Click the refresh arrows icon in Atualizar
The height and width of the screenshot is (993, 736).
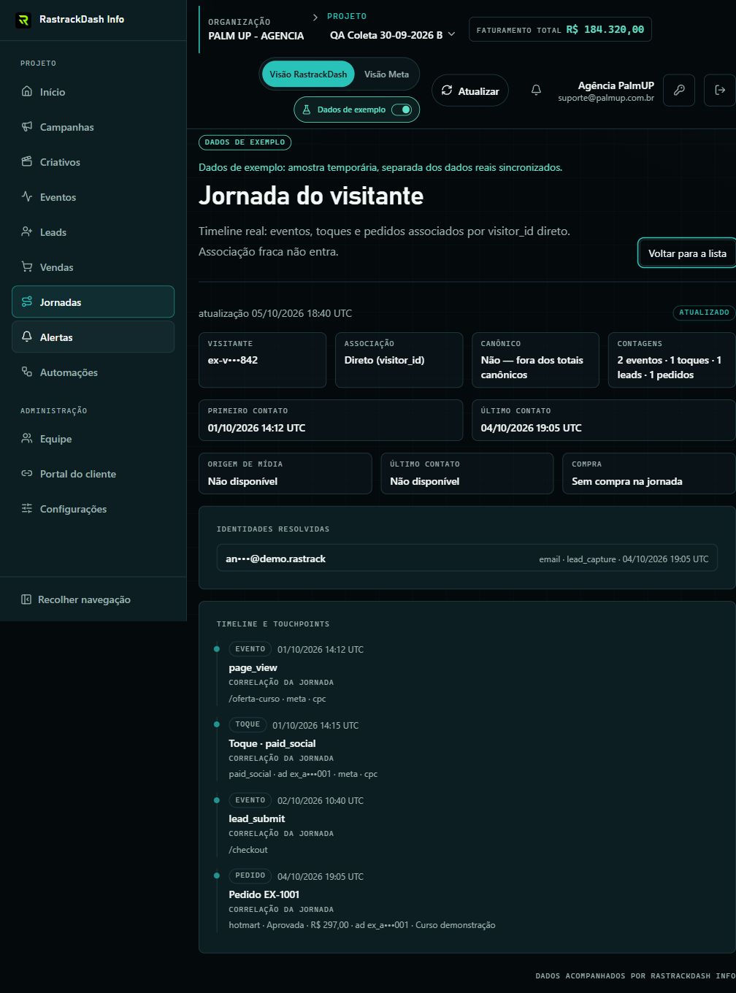point(447,91)
